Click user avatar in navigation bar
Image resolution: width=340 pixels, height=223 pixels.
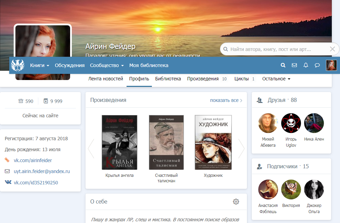coord(331,65)
